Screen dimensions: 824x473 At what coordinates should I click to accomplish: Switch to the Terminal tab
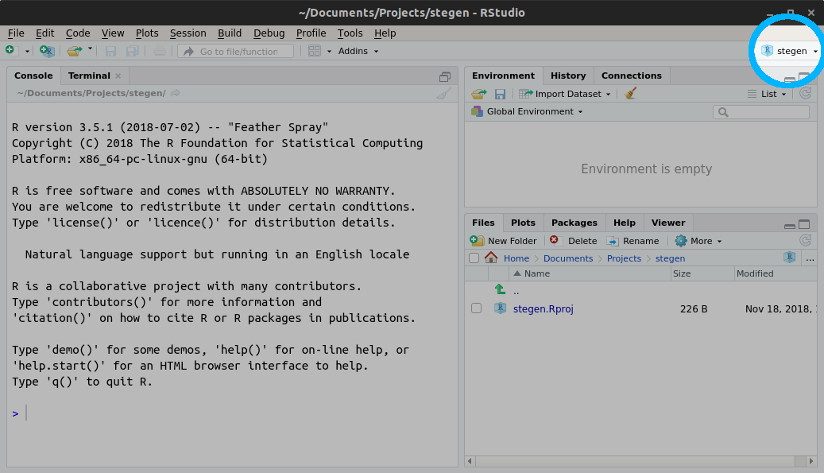[x=89, y=76]
